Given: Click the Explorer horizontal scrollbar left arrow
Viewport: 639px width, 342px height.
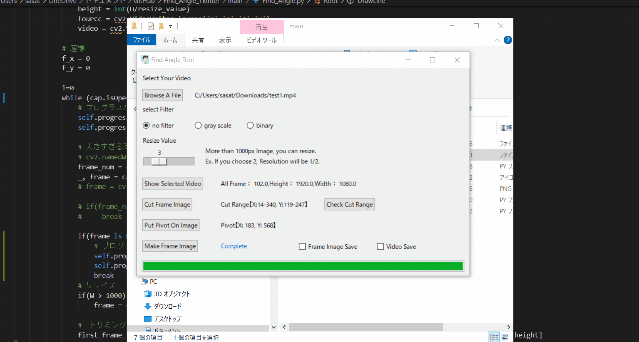Looking at the screenshot, I should coord(284,327).
